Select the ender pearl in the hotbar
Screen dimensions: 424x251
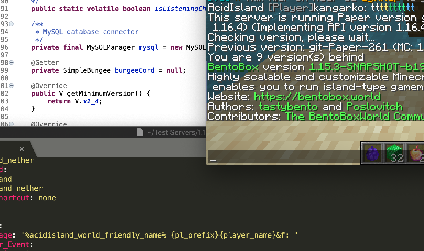[x=372, y=153]
